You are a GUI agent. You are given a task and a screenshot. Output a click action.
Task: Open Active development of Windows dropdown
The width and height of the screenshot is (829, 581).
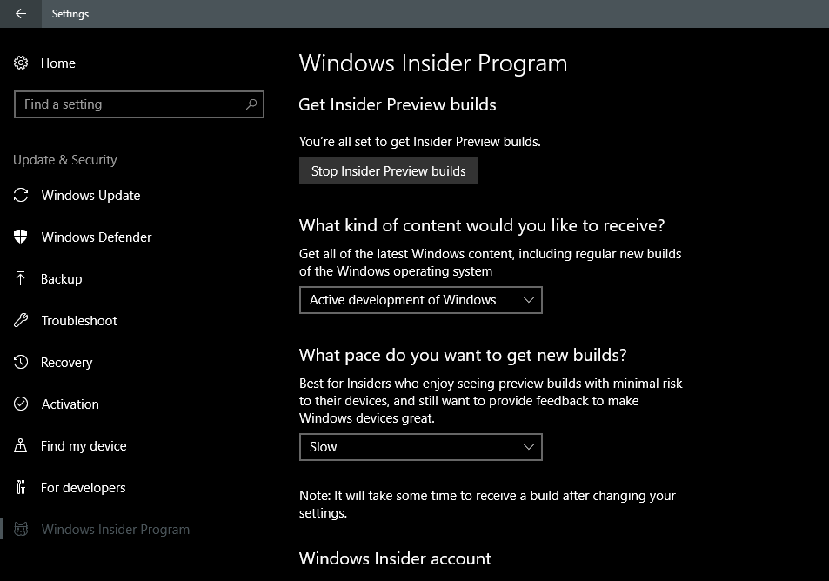click(421, 300)
